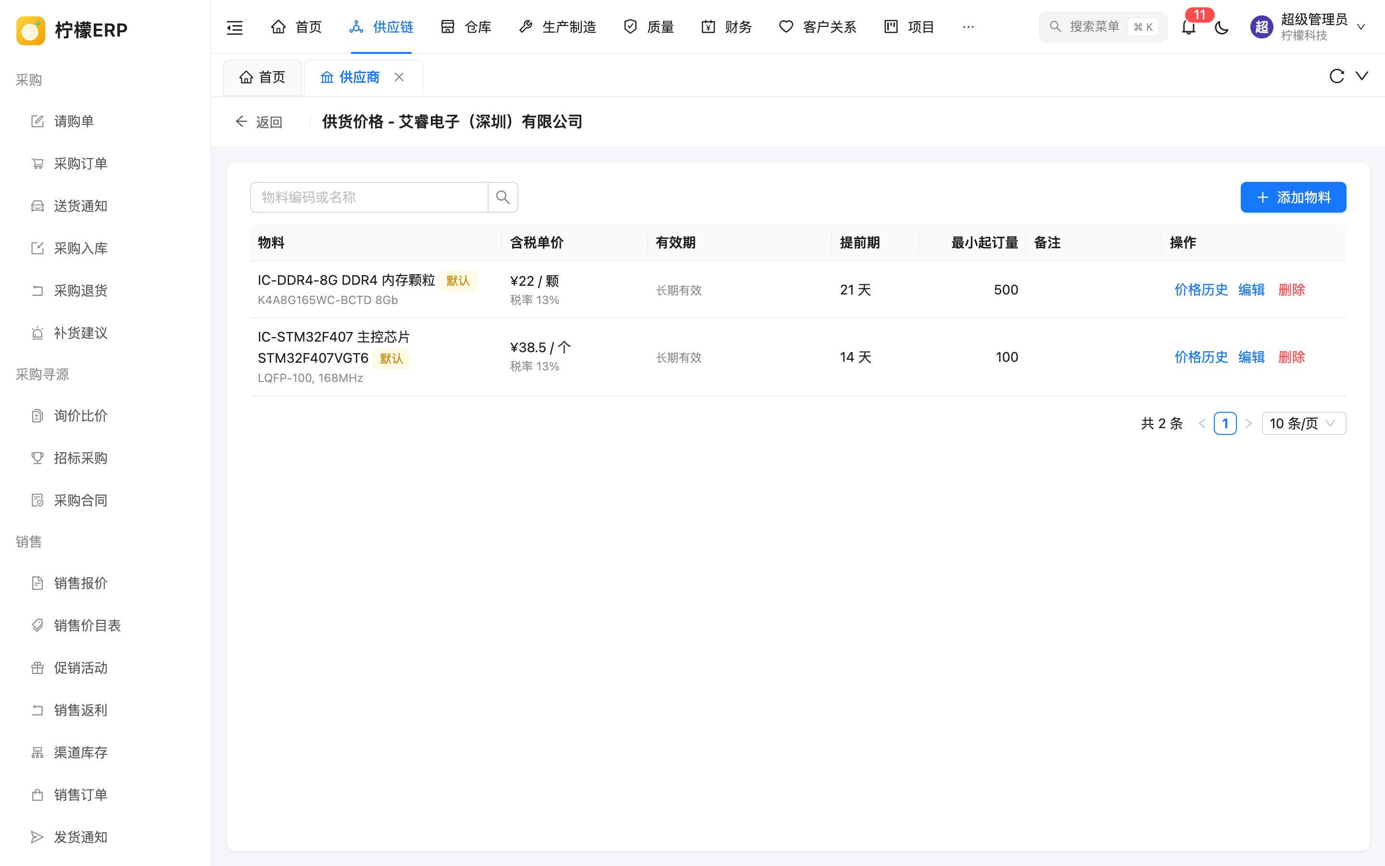Click 编辑 for IC-STM32F407 row

click(1252, 357)
